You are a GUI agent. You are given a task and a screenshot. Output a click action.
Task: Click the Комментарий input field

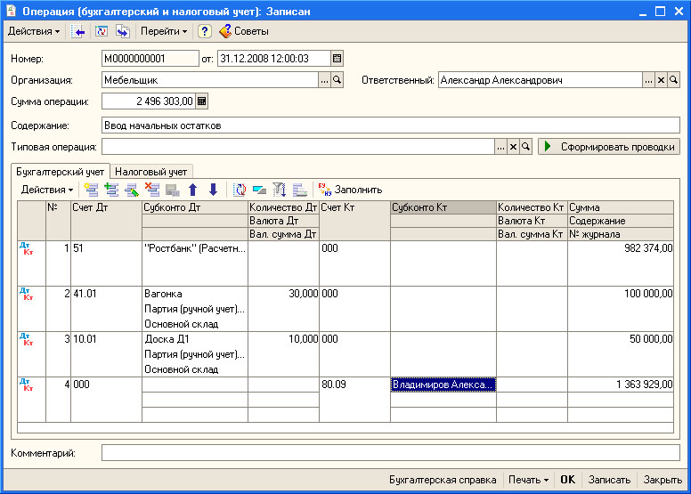click(390, 452)
